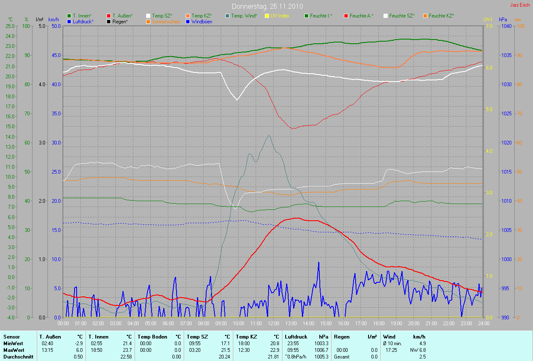Click the 'Ø 10 min.' wind label
This screenshot has height=361, width=533.
(x=392, y=344)
